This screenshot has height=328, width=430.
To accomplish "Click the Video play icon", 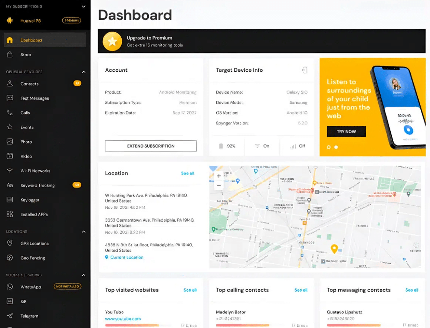I will (x=10, y=156).
